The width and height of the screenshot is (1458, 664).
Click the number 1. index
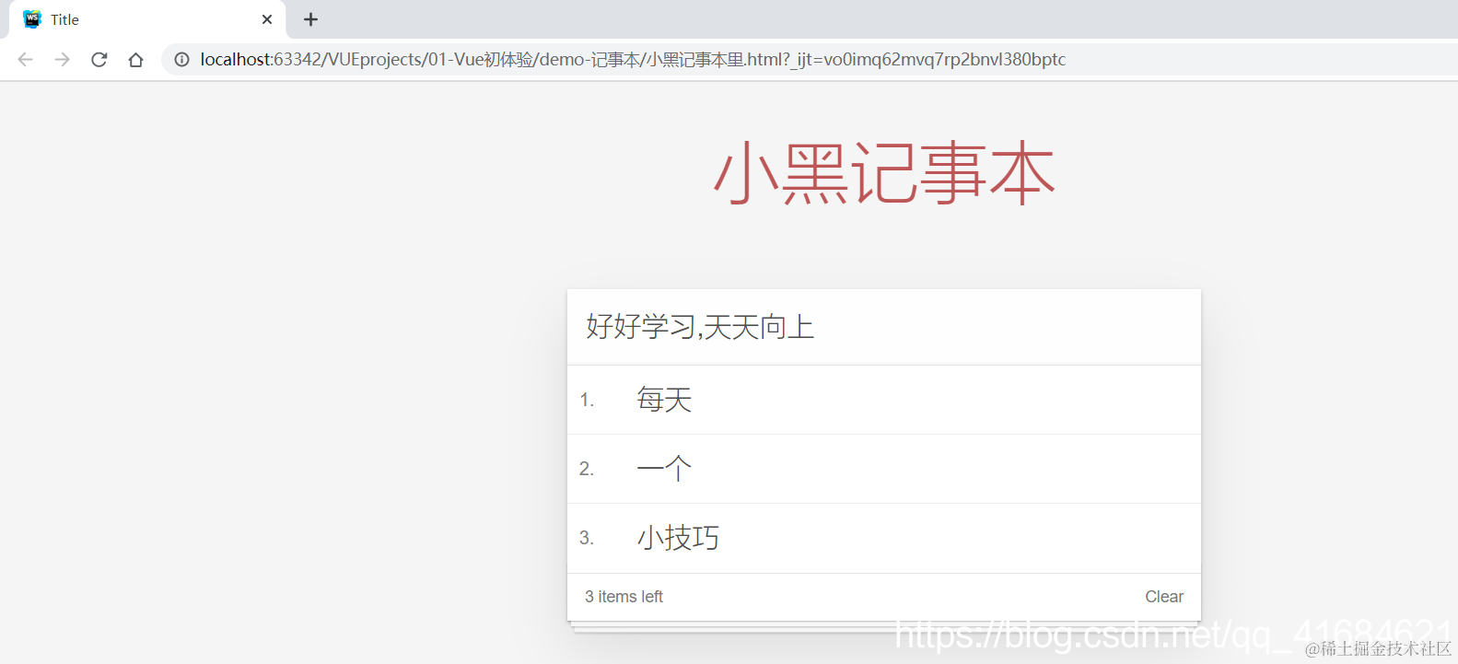587,400
